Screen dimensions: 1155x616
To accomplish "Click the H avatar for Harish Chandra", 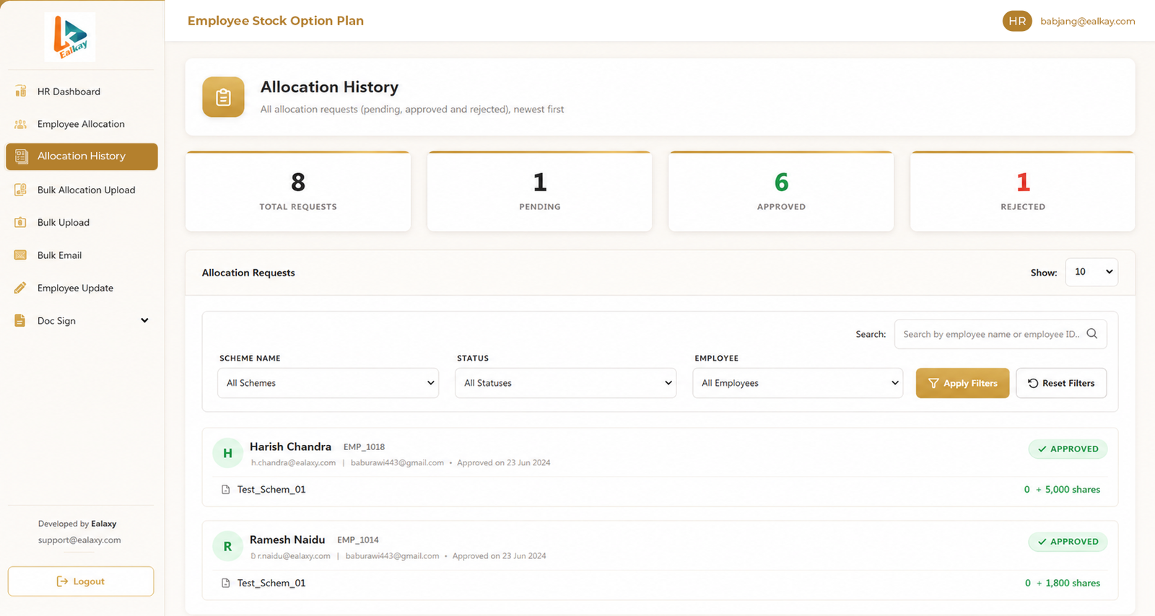I will coord(227,453).
